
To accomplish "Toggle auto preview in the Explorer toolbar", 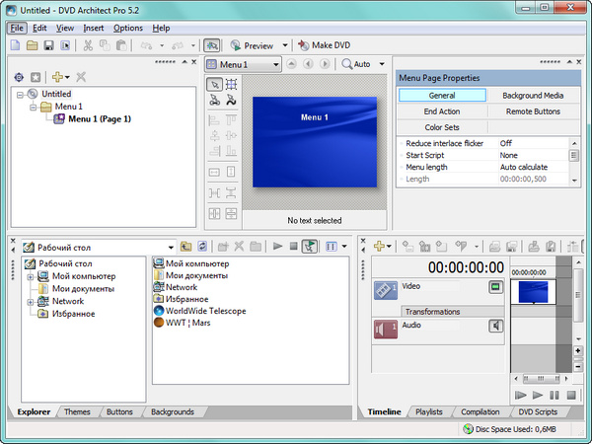I will tap(310, 246).
